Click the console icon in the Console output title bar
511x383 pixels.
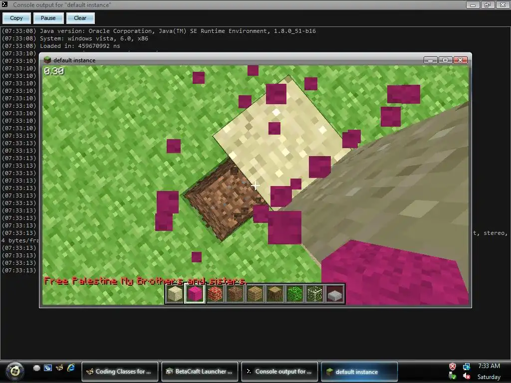click(x=4, y=4)
